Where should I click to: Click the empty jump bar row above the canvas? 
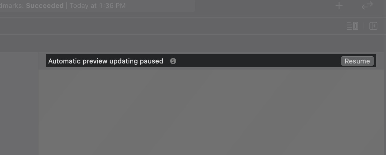(x=192, y=43)
